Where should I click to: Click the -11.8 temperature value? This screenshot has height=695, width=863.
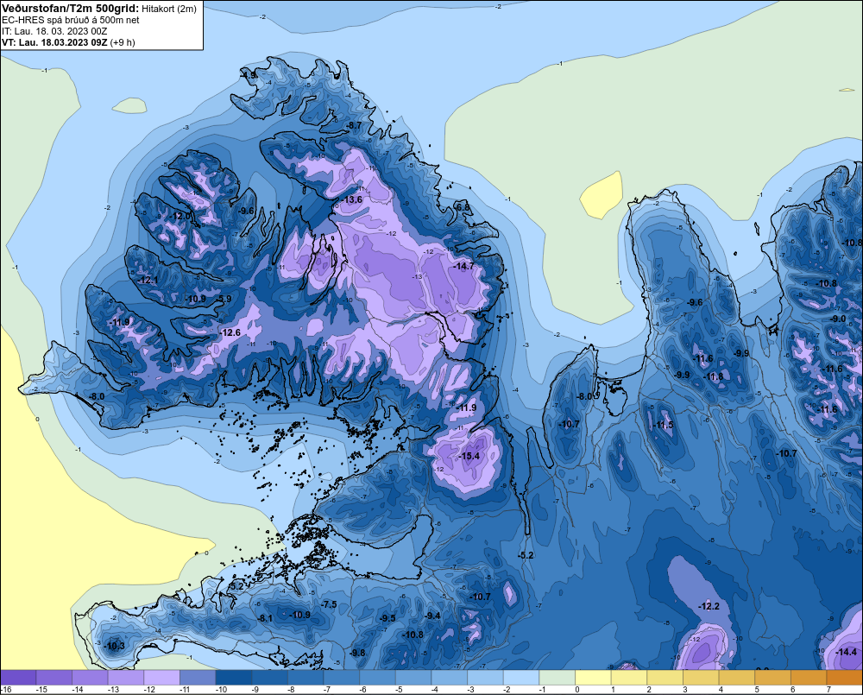coord(714,377)
